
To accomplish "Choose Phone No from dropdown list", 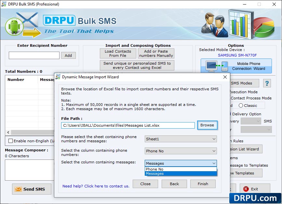I will pos(181,169).
